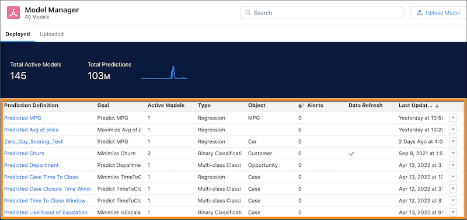Click the Prediction Definition column header
This screenshot has height=220, width=467.
click(32, 106)
